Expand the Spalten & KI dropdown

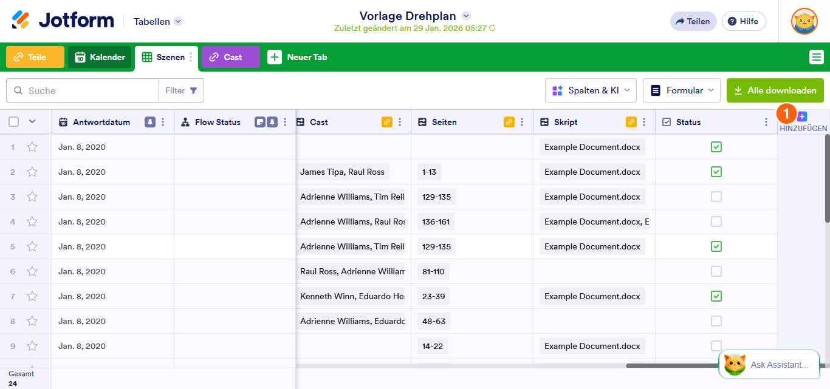(590, 90)
